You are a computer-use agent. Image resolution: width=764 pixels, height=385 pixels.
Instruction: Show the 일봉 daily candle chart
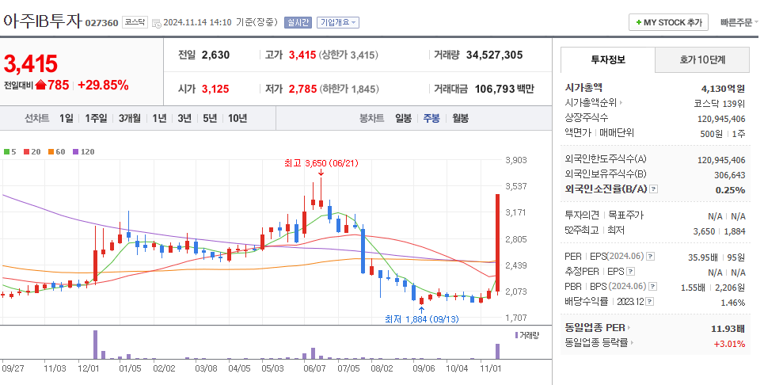pyautogui.click(x=404, y=118)
